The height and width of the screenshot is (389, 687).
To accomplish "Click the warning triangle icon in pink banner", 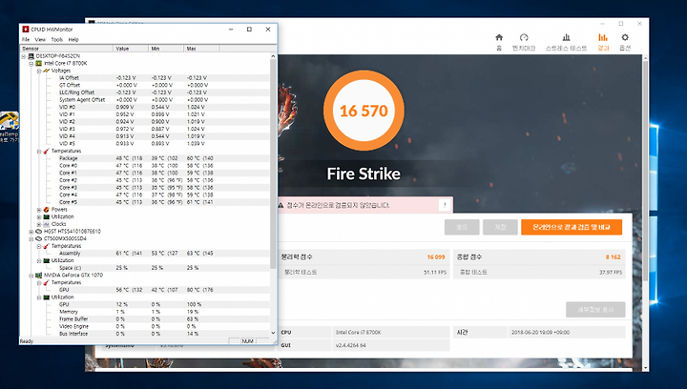I will pos(281,205).
